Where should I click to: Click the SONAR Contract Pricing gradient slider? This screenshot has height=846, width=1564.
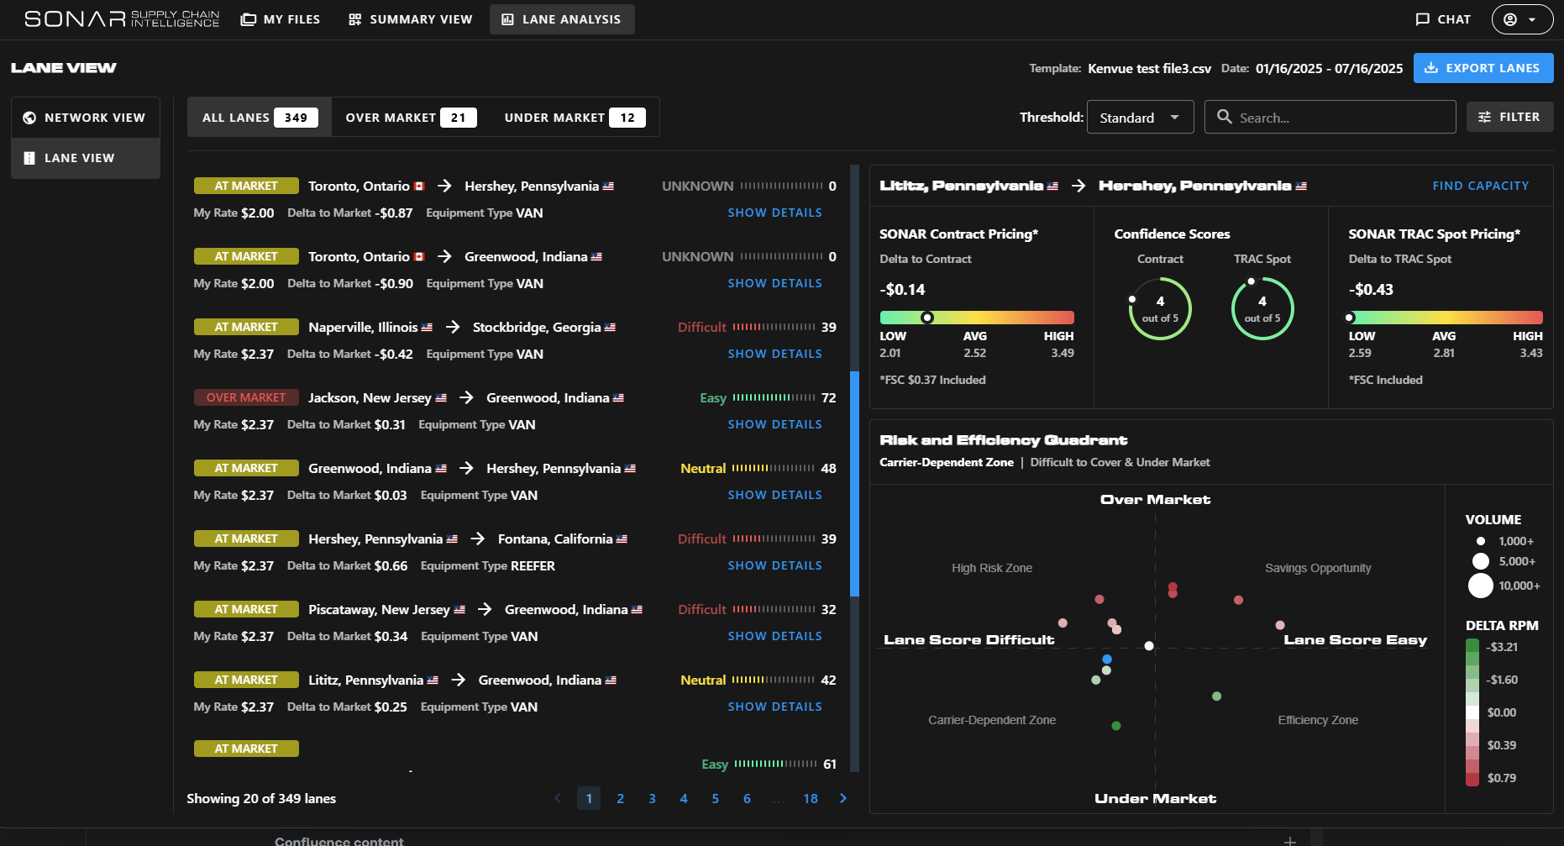click(976, 318)
